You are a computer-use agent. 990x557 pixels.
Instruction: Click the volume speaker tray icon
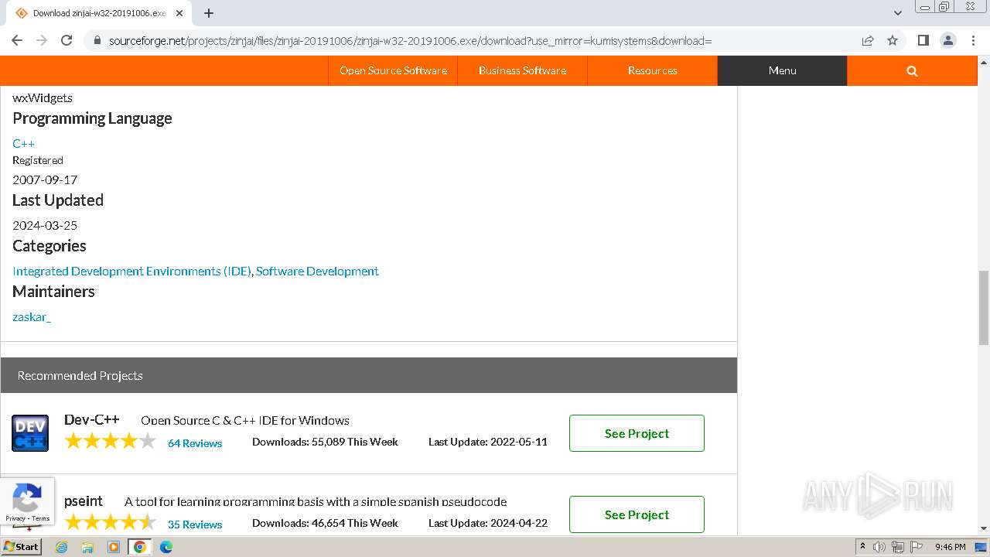(879, 547)
